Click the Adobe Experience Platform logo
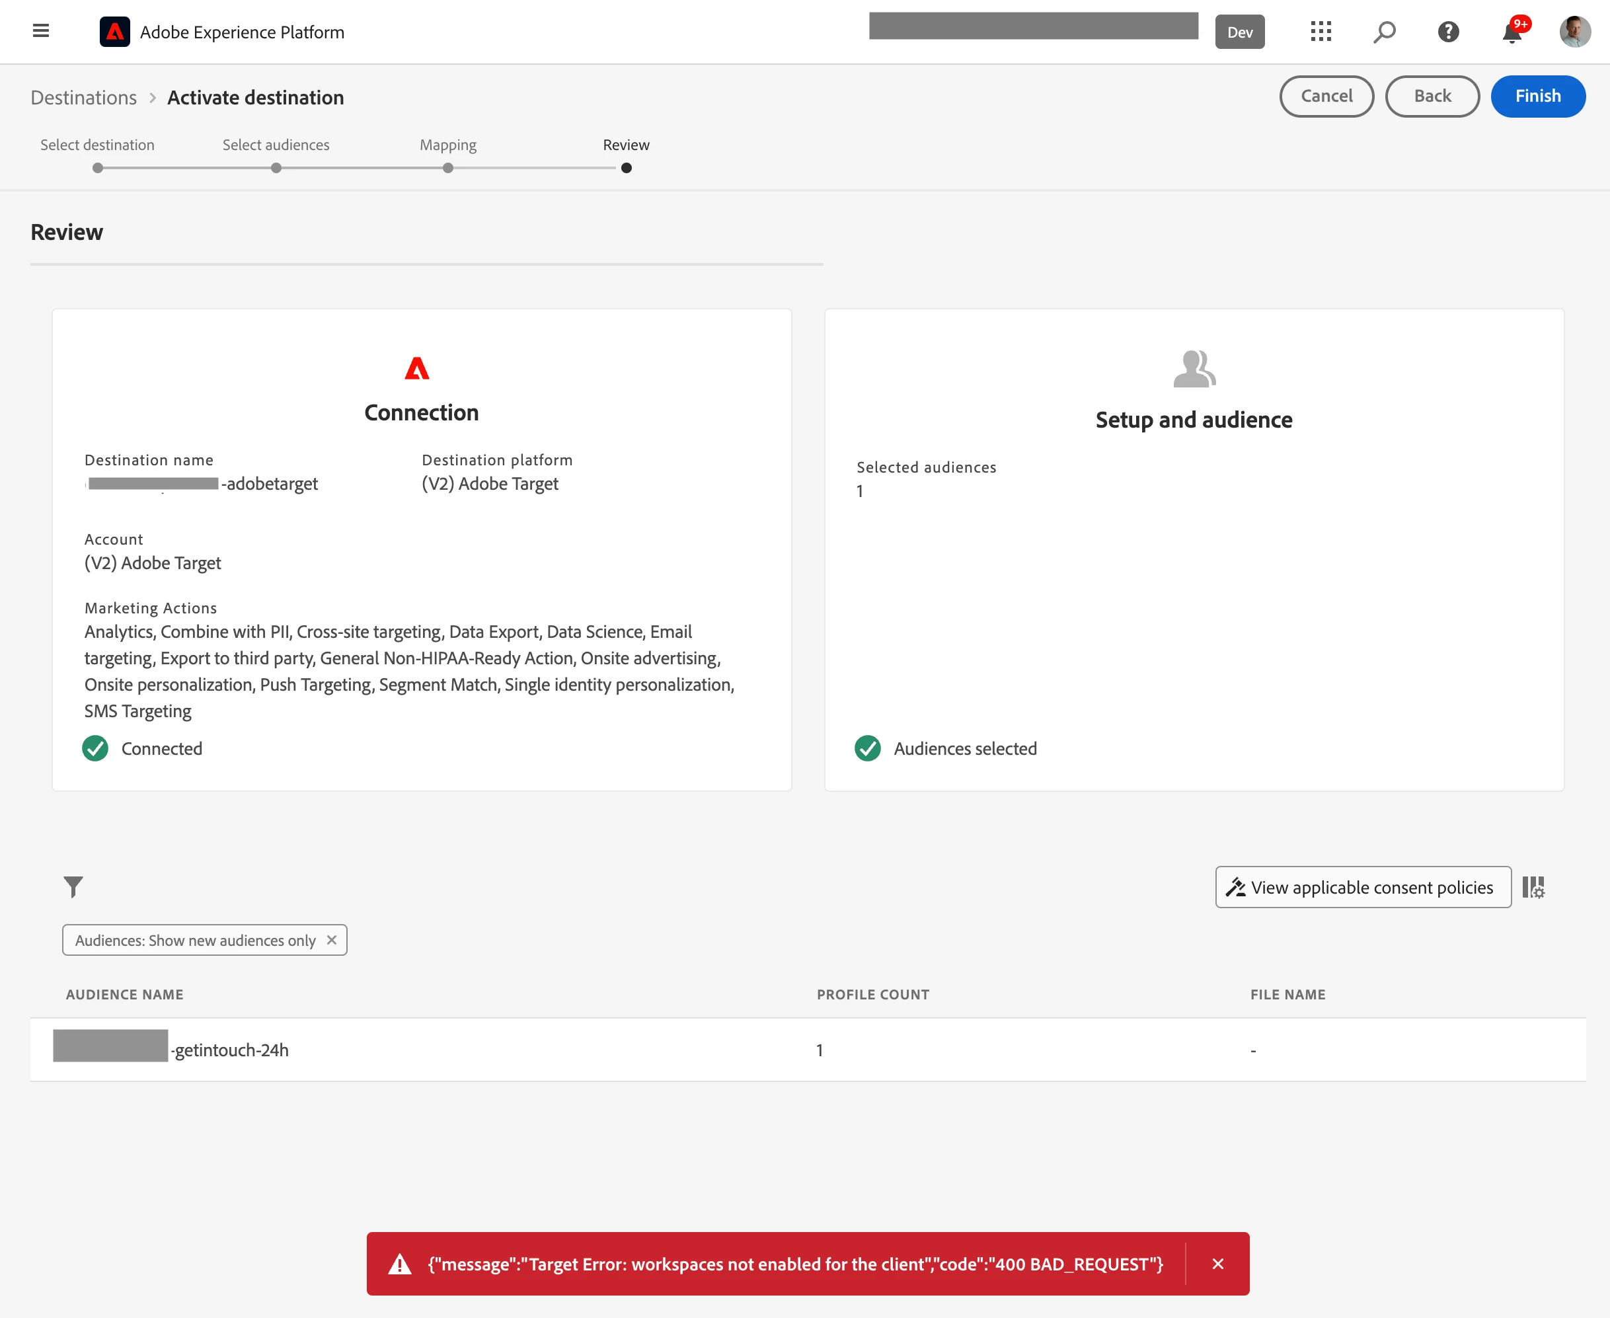Viewport: 1610px width, 1318px height. click(x=114, y=32)
